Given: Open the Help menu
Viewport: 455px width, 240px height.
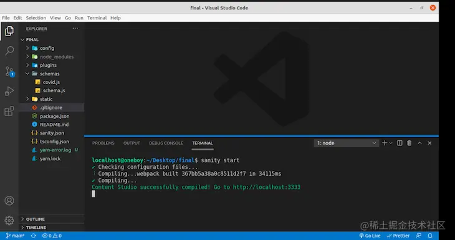Looking at the screenshot, I should 115,17.
